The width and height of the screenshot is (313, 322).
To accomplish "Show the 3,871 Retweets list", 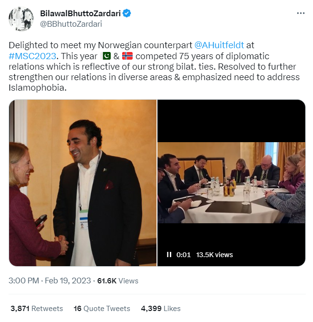I will [37, 309].
